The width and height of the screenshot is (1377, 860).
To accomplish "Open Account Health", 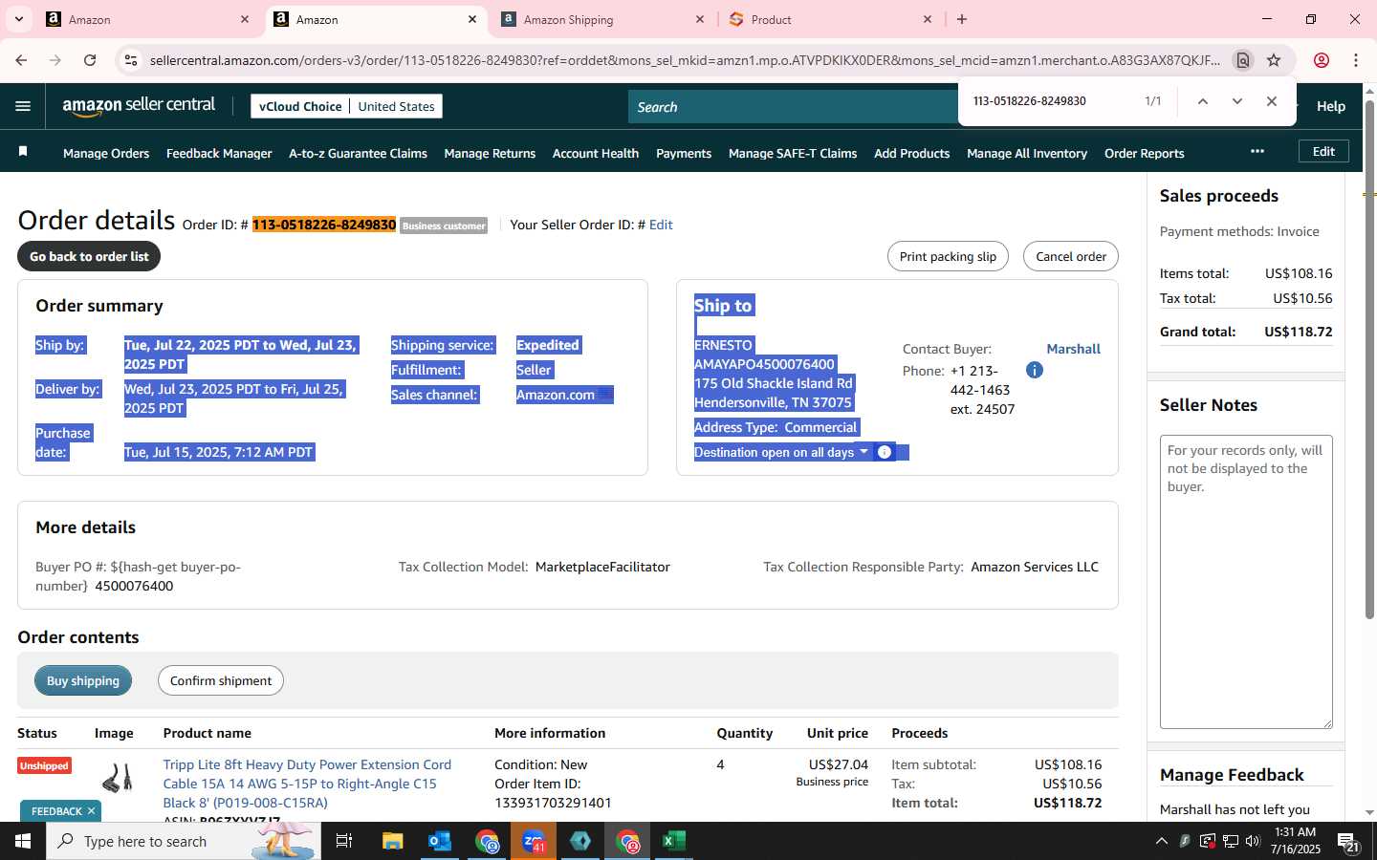I will tap(596, 153).
